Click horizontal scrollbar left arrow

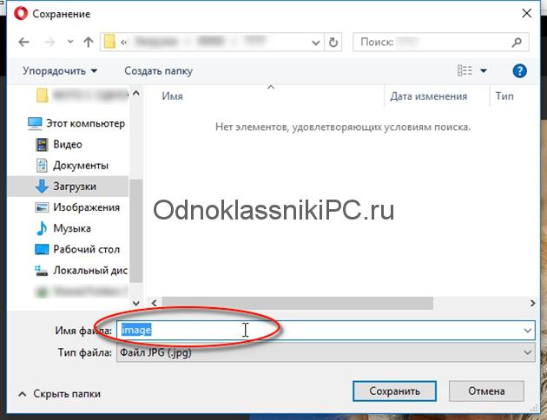pyautogui.click(x=155, y=303)
